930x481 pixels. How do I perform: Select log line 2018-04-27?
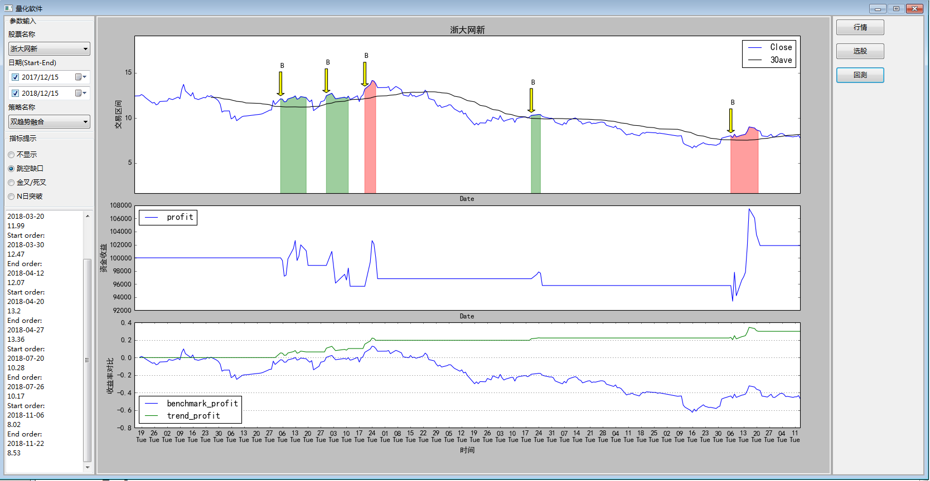tap(26, 330)
